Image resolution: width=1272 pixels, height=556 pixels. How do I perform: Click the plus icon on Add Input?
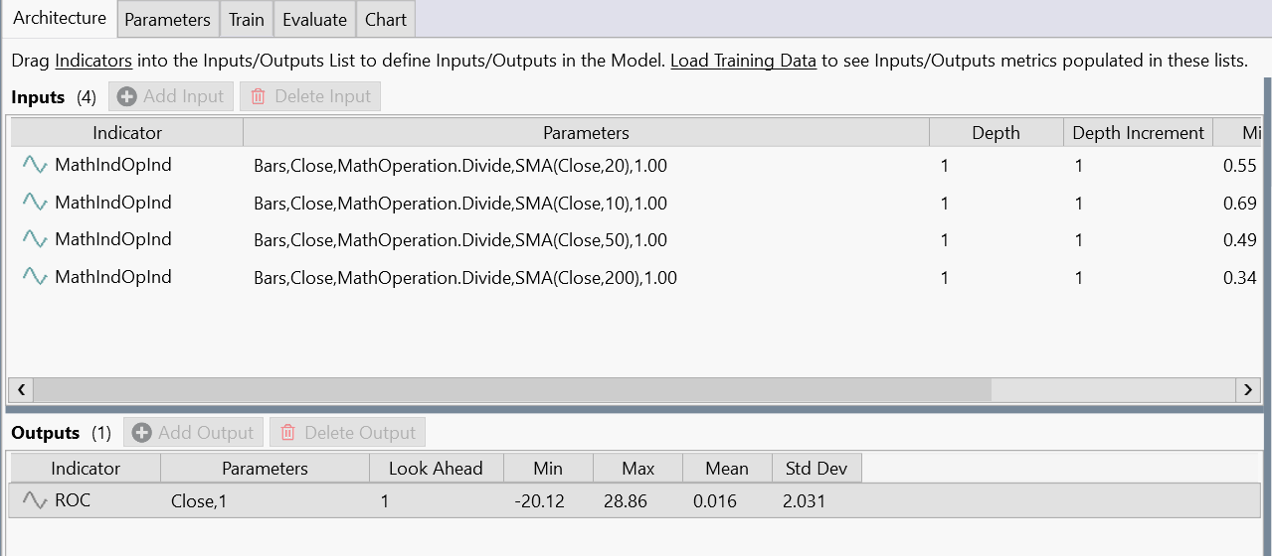127,96
